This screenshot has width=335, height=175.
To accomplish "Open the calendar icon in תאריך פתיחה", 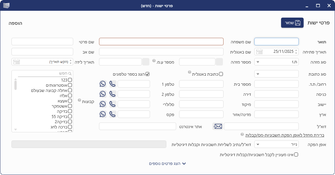I will tap(259, 51).
